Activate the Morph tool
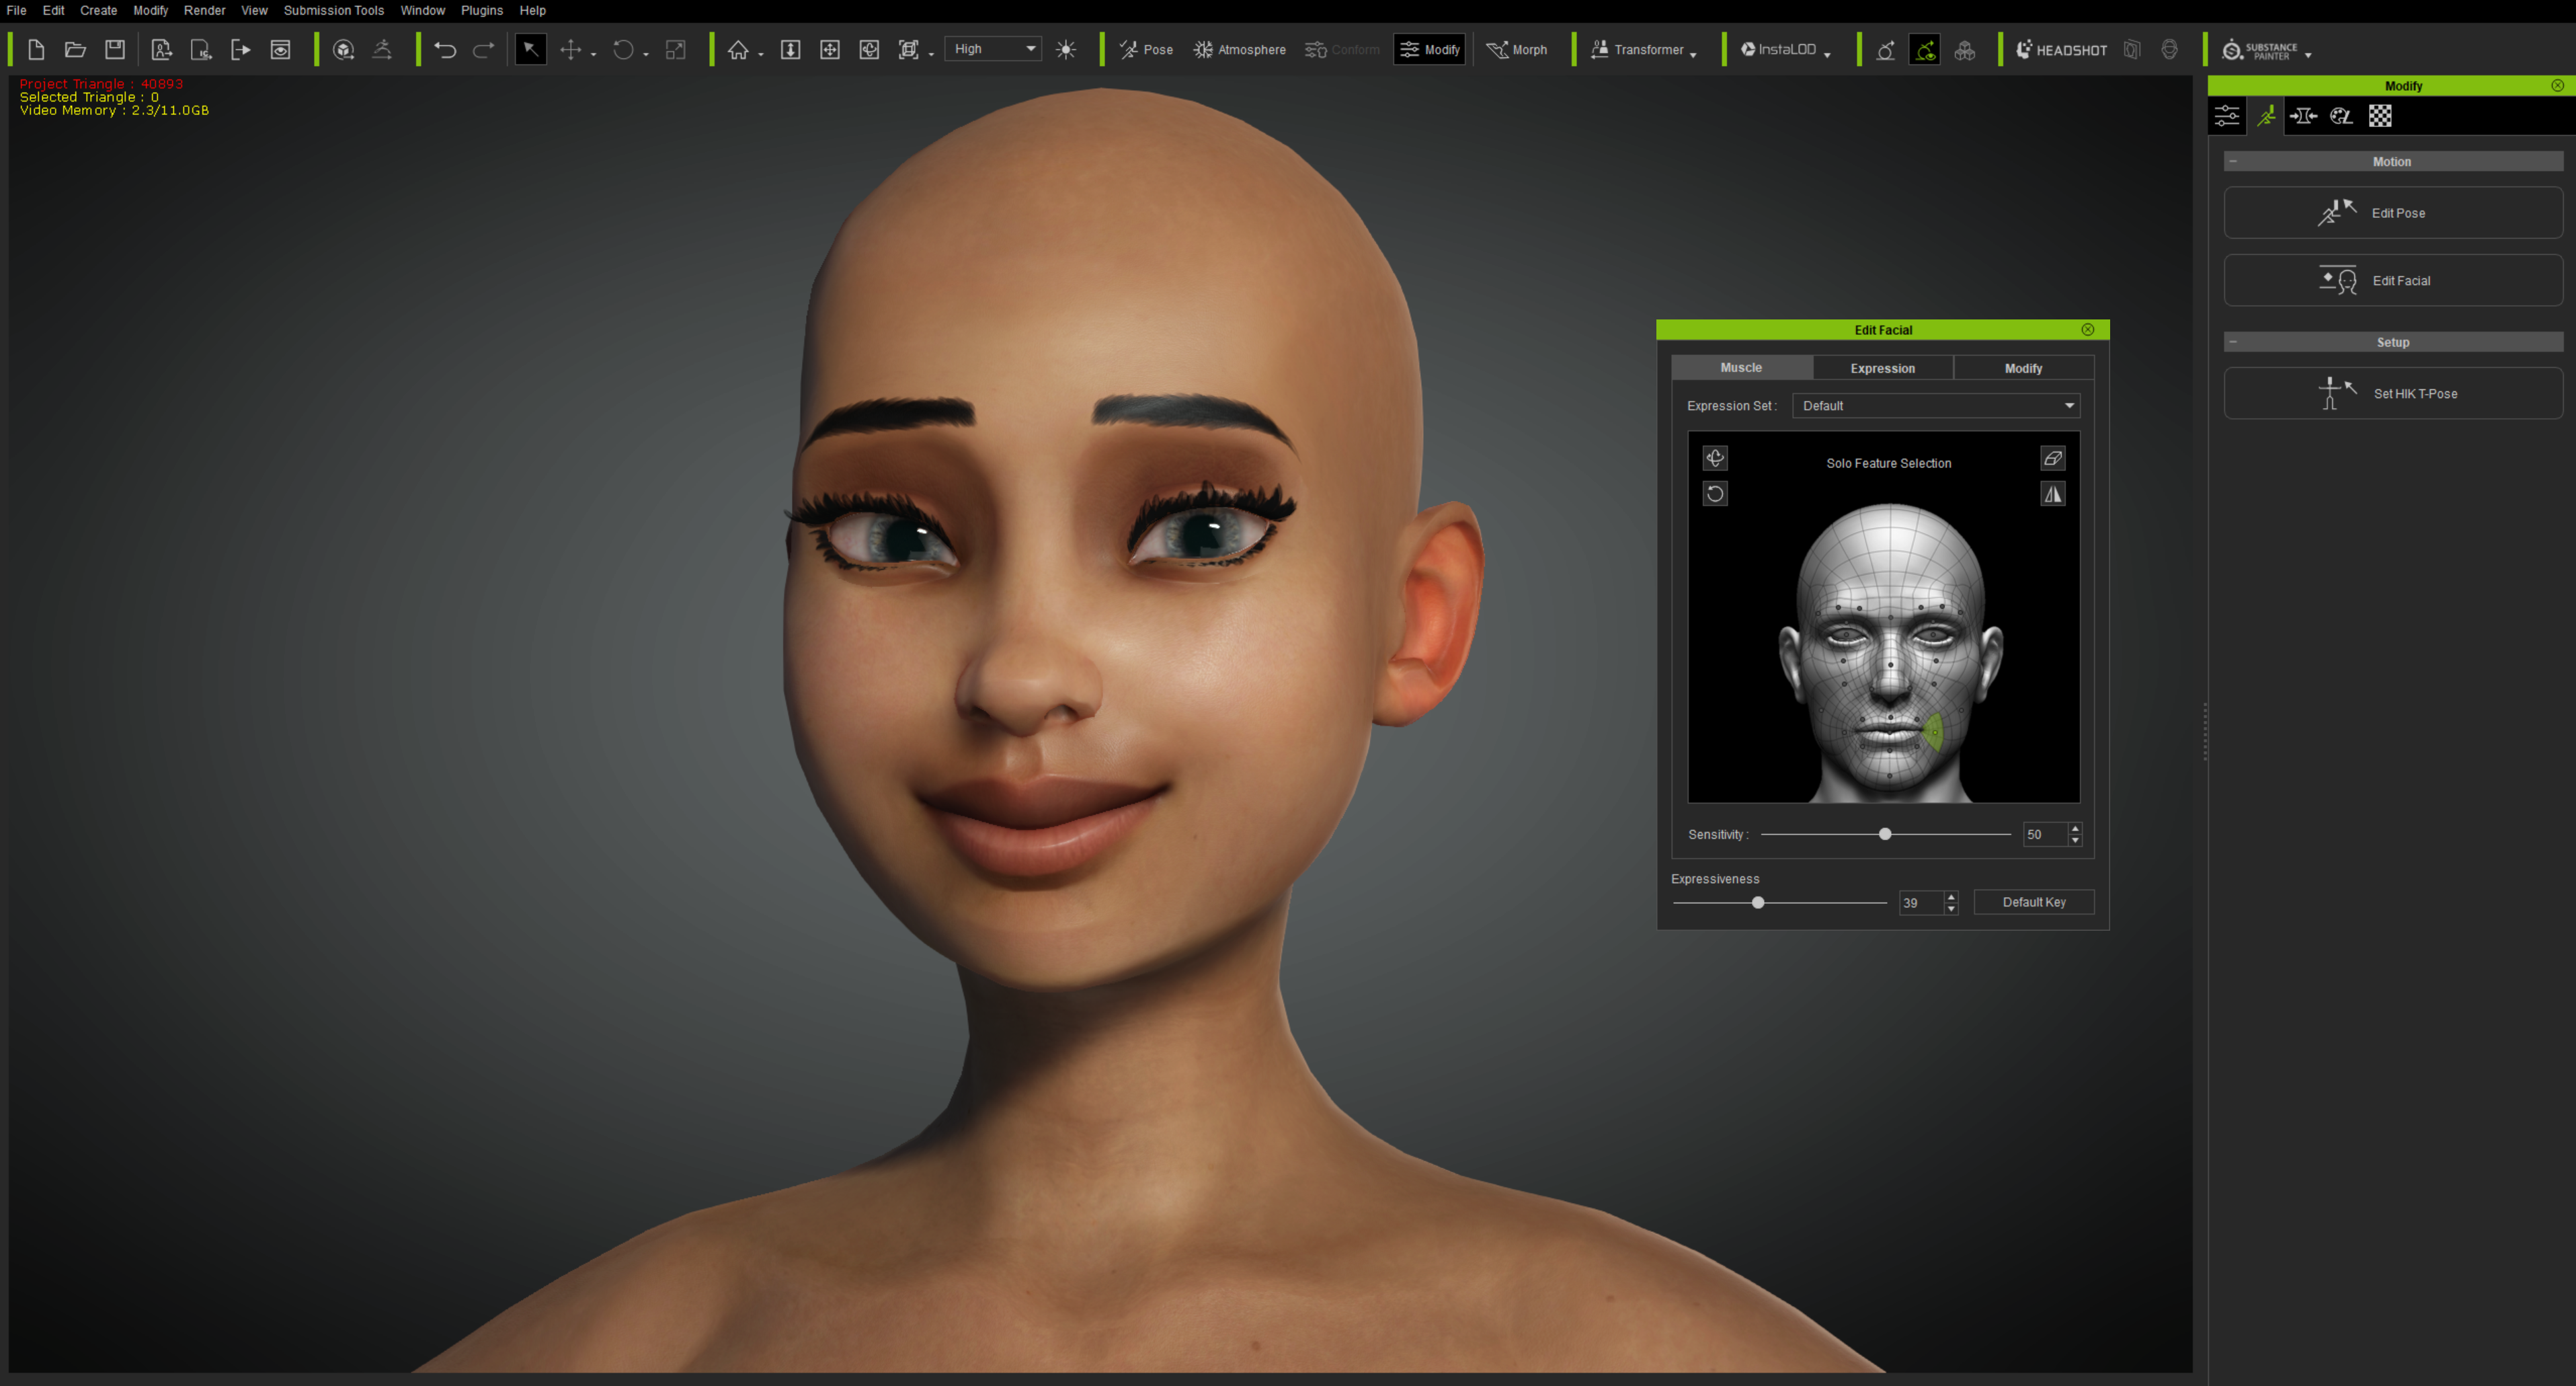The image size is (2576, 1386). (x=1517, y=49)
